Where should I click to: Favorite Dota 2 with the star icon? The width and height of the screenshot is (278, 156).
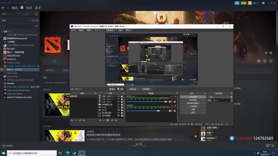coord(271,61)
